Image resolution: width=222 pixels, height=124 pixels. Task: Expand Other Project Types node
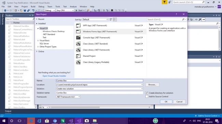(x=38, y=47)
